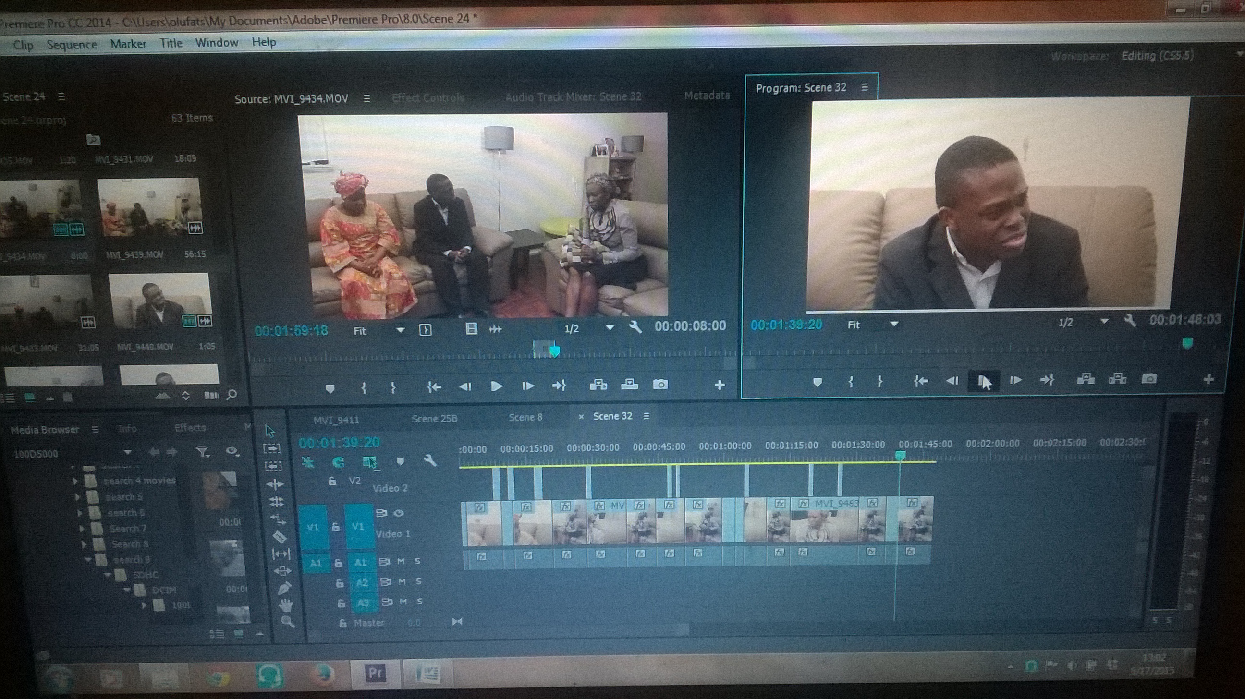Open the Sequence menu

coord(72,45)
